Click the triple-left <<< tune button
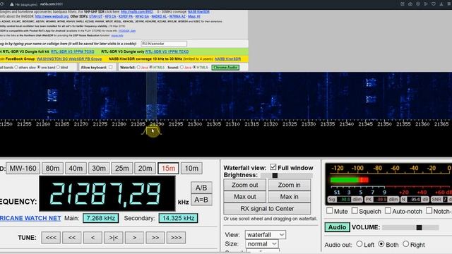 [51, 238]
